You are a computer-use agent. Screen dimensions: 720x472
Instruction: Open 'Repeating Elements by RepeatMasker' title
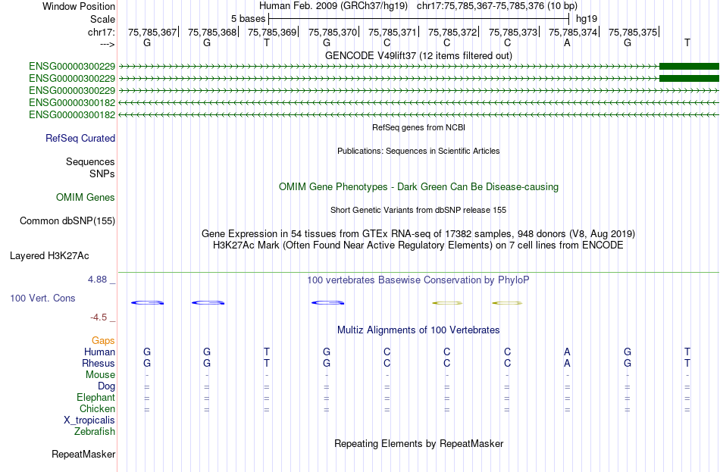(418, 444)
